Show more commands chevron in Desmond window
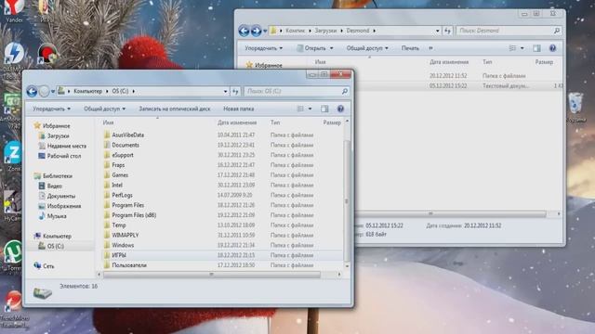The width and height of the screenshot is (595, 334). pos(430,48)
